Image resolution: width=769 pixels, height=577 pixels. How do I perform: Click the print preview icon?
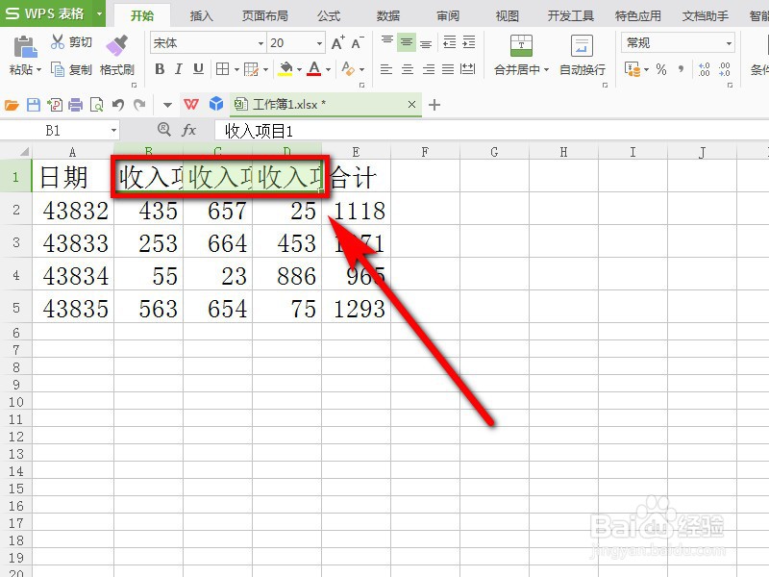(x=97, y=105)
